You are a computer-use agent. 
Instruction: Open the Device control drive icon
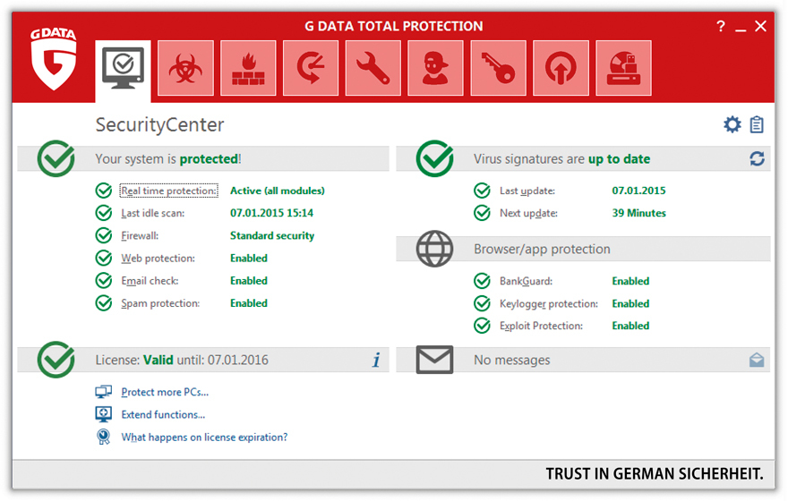pos(623,68)
